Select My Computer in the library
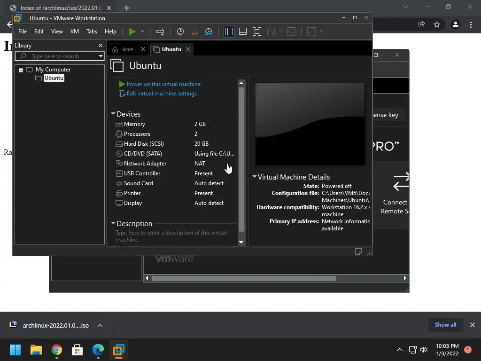The image size is (481, 361). (53, 70)
